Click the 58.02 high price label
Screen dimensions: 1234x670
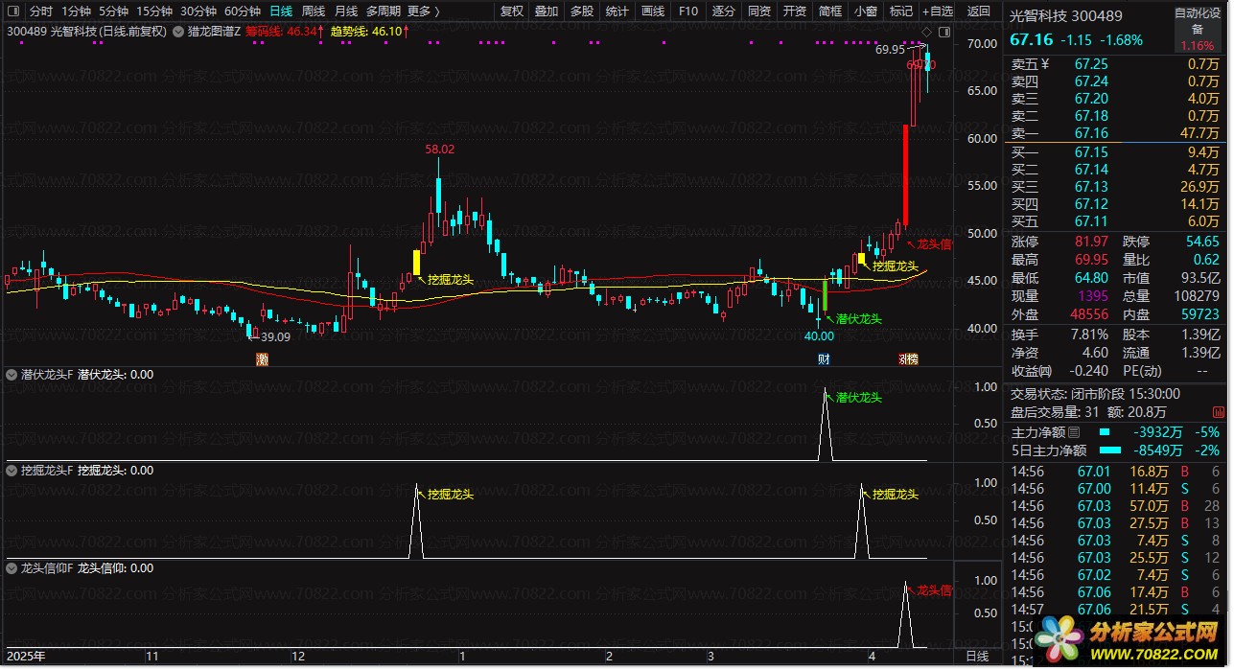click(x=440, y=150)
